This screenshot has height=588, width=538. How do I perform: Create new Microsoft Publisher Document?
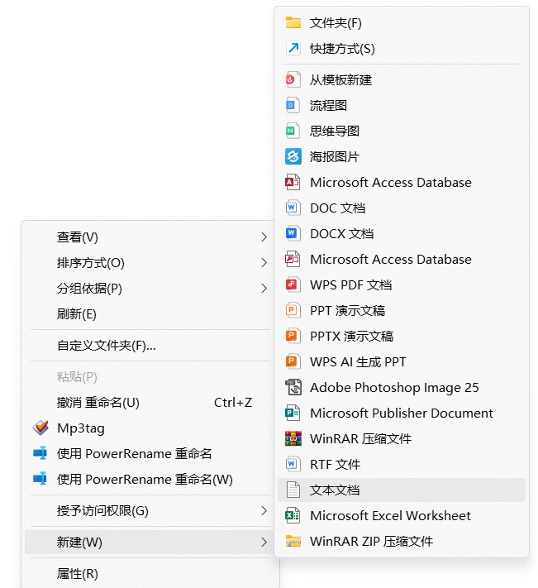[x=402, y=413]
